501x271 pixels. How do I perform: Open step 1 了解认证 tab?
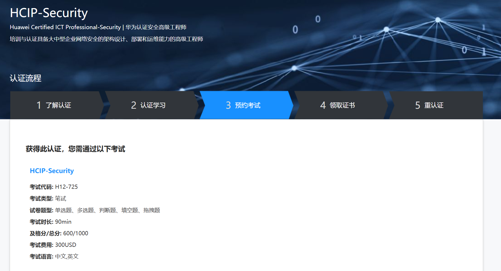click(x=57, y=105)
